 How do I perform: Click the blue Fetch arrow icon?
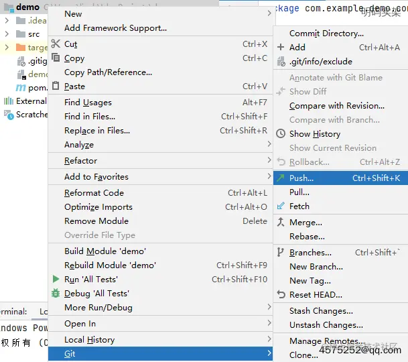(x=281, y=206)
